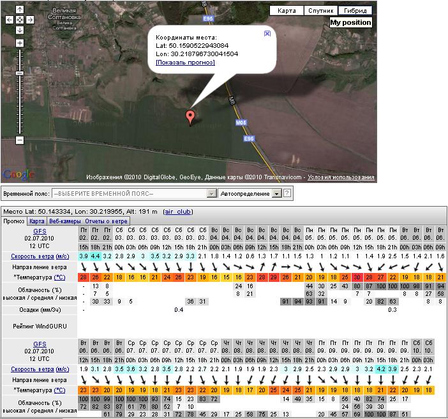Click the red location marker pin

(x=190, y=117)
